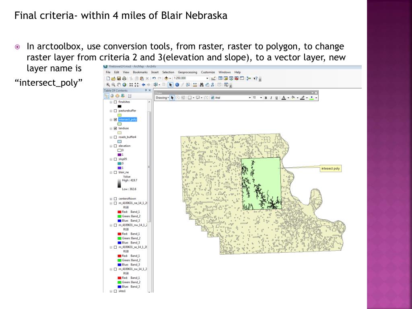Check the roads_buffer4 layer checkbox
This screenshot has width=412, height=309.
coord(115,137)
